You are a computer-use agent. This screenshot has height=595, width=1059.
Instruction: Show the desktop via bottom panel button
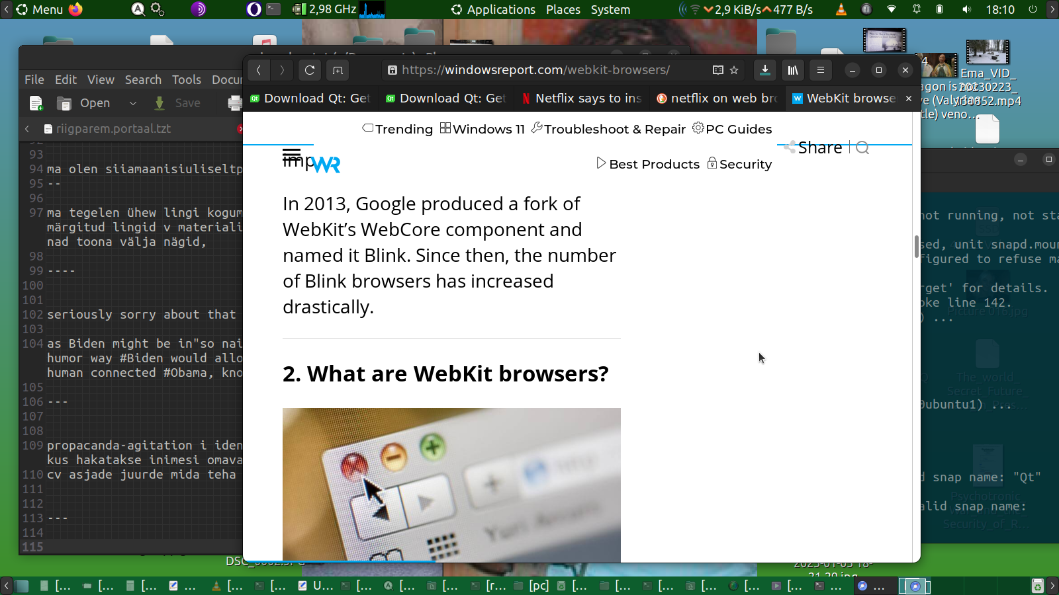point(23,586)
